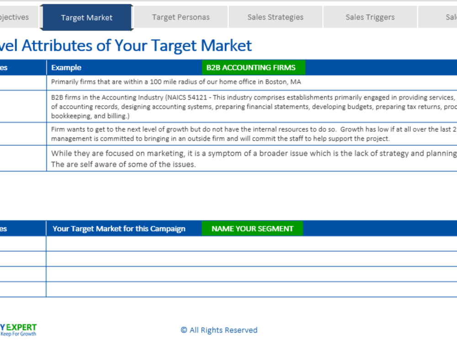Go to the Sales Strategies tab
457x342 pixels.
click(x=276, y=17)
